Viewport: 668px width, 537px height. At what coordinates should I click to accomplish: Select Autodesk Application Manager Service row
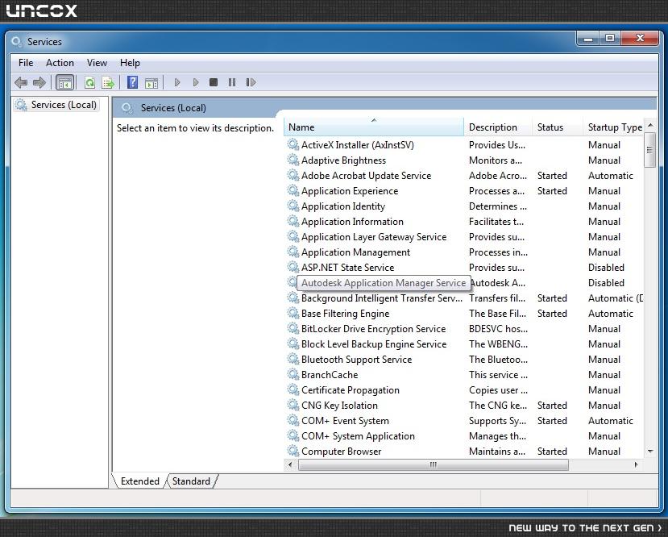(x=463, y=283)
